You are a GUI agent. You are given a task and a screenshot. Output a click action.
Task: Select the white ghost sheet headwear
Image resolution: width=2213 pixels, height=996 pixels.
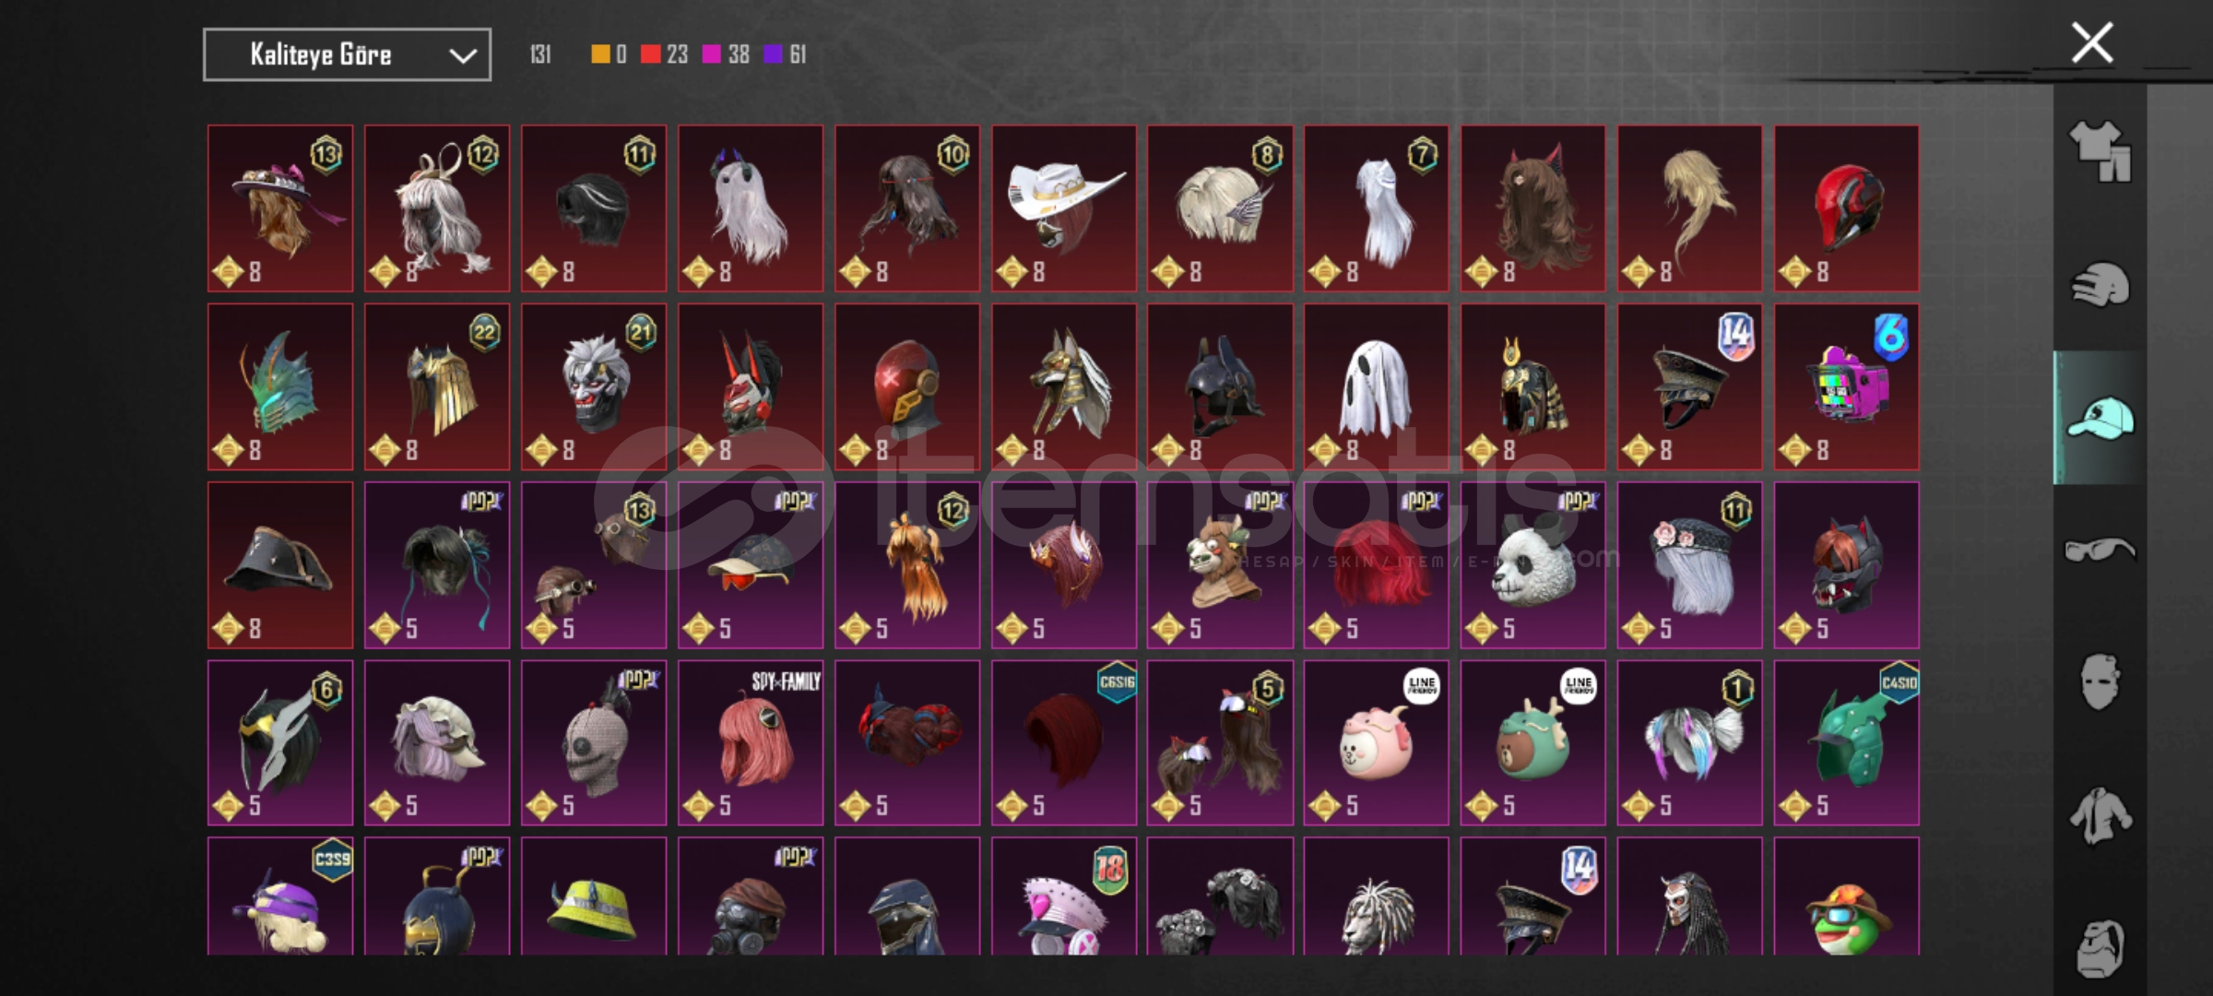(x=1376, y=386)
